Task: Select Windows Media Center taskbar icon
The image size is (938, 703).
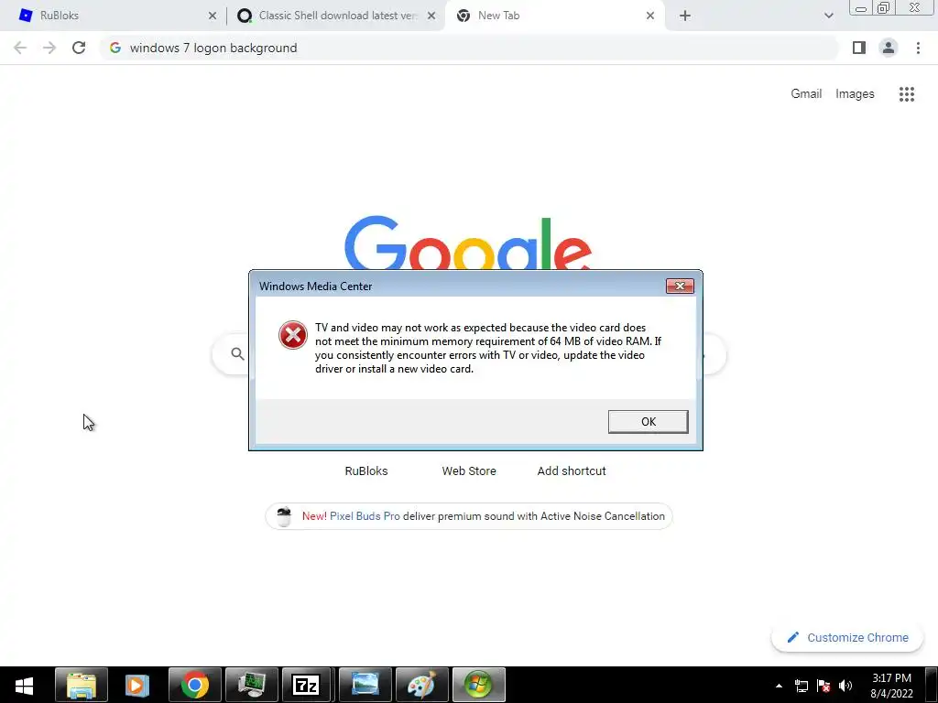Action: [x=478, y=685]
